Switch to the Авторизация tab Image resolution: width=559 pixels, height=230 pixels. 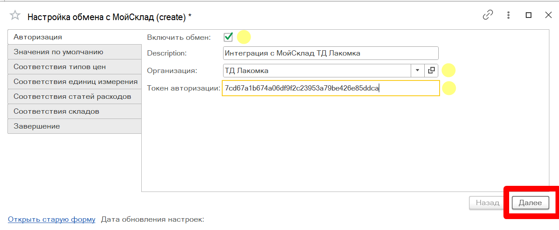coord(74,37)
